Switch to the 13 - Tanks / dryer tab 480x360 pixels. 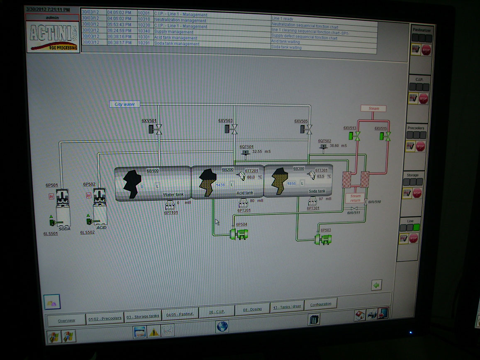(286, 307)
